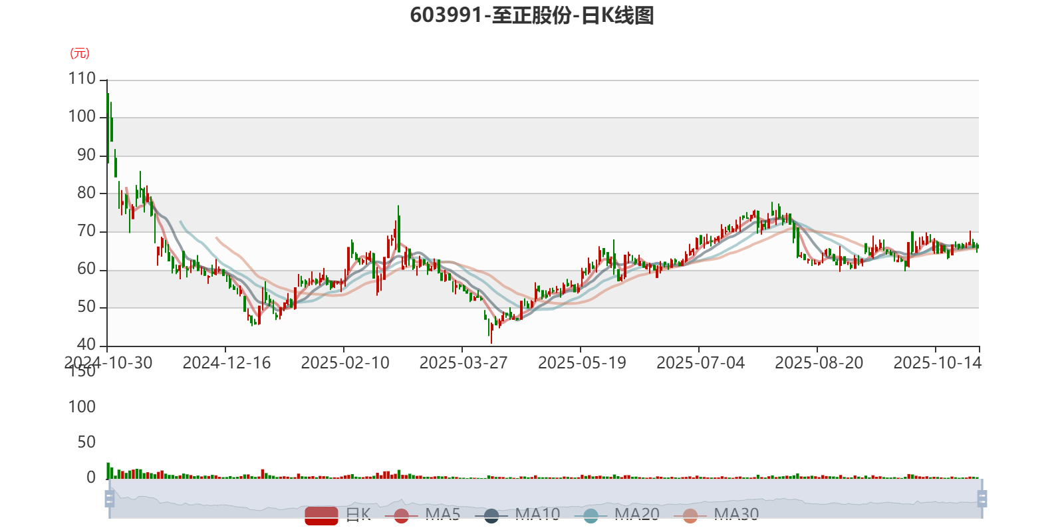The width and height of the screenshot is (1064, 532).
Task: Toggle the 日K candlestick series in legend
Action: click(338, 515)
